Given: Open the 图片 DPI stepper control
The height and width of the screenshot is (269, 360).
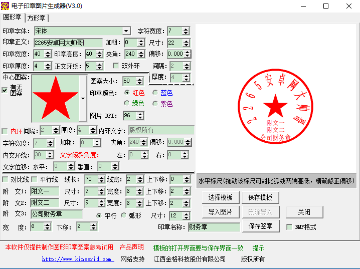Looking at the screenshot, I should pyautogui.click(x=140, y=116).
